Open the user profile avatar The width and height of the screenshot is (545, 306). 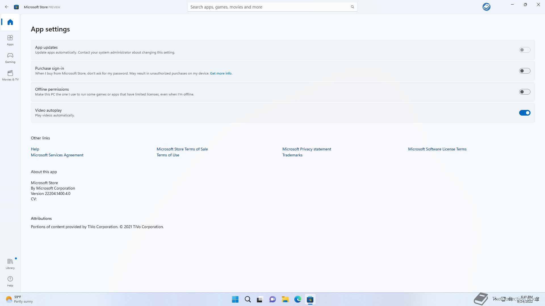[x=486, y=7]
